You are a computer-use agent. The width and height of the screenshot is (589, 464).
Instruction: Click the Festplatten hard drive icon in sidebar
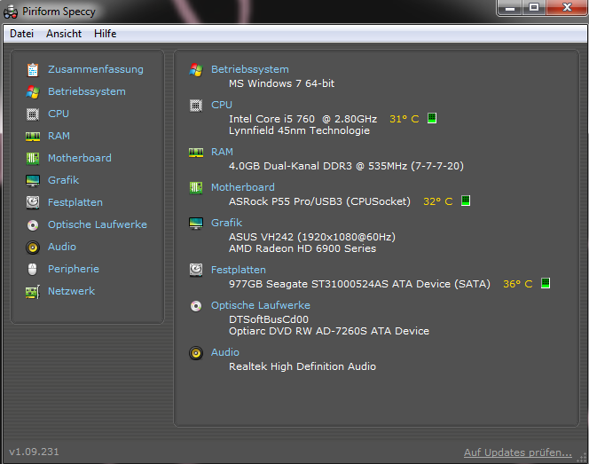(33, 202)
